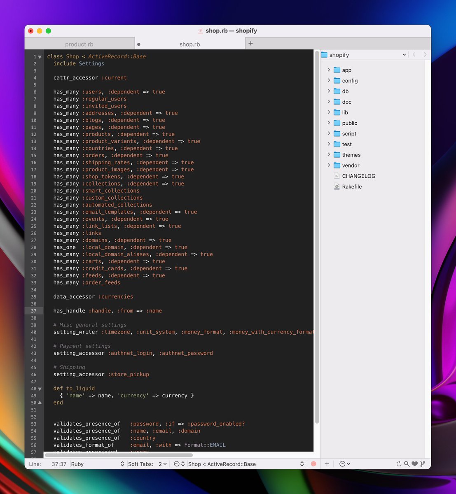Switch to the product.rb tab

click(x=79, y=44)
